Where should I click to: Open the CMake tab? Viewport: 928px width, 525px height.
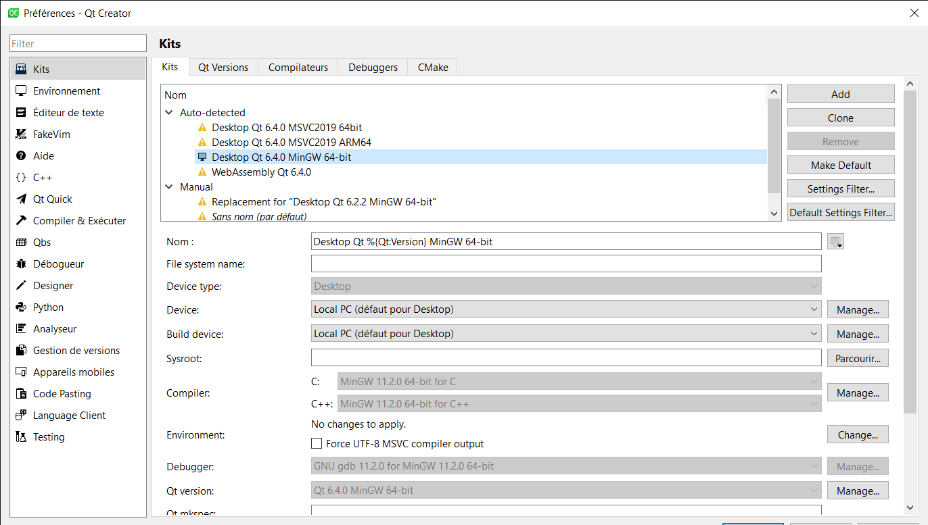click(x=432, y=67)
